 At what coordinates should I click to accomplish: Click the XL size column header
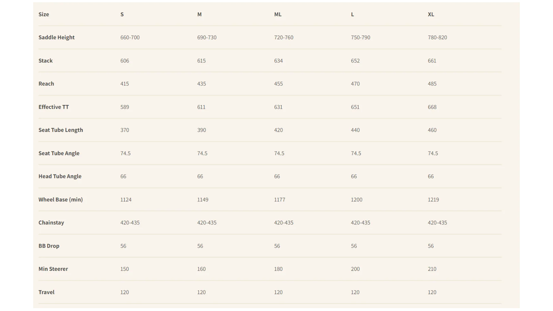(x=431, y=14)
